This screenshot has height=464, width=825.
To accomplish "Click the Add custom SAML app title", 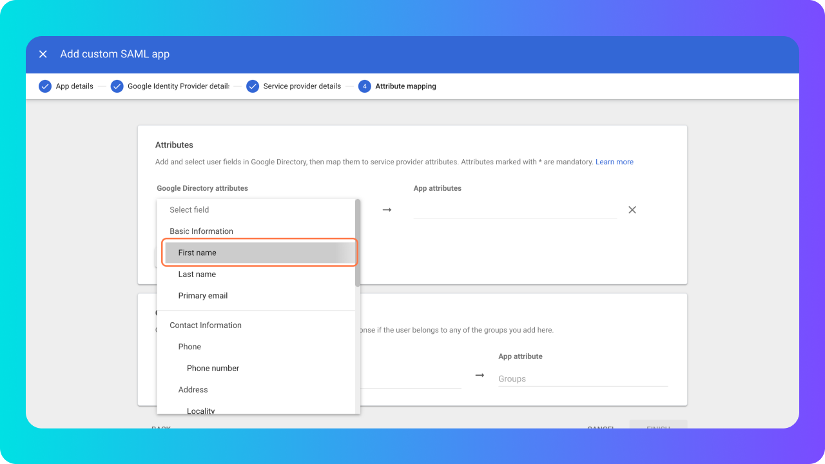I will pos(115,54).
